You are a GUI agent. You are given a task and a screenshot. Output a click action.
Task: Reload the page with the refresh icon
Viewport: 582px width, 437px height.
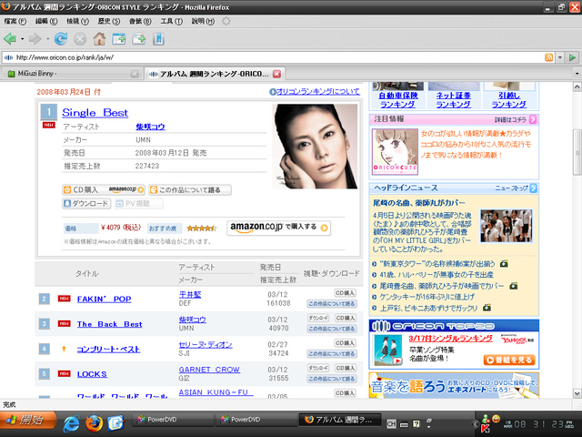click(61, 38)
